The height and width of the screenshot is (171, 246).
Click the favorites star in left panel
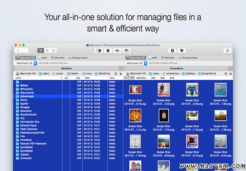(x=120, y=74)
